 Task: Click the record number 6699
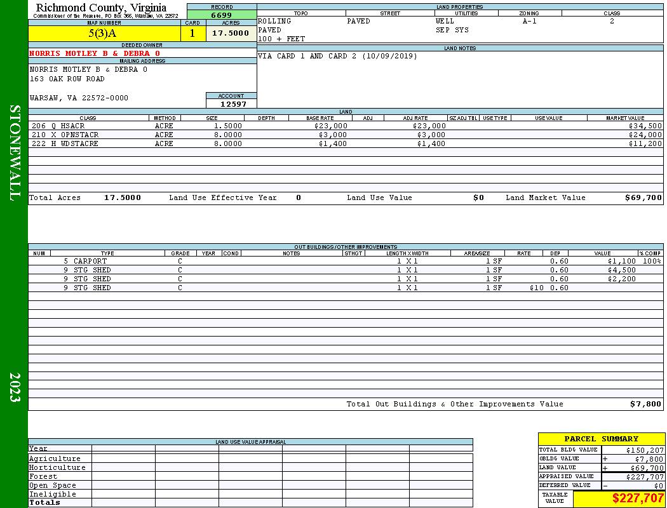click(x=222, y=15)
